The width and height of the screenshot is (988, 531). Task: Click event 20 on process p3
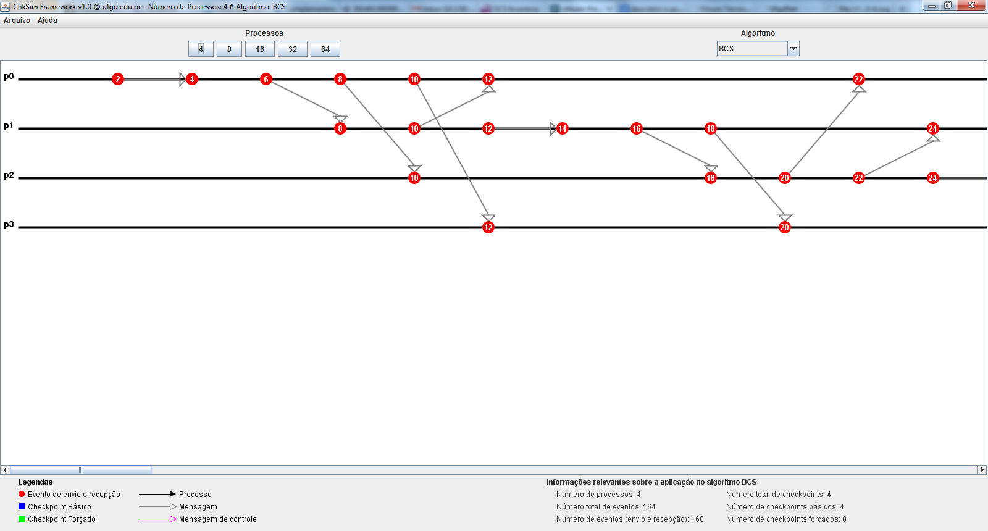pos(785,227)
